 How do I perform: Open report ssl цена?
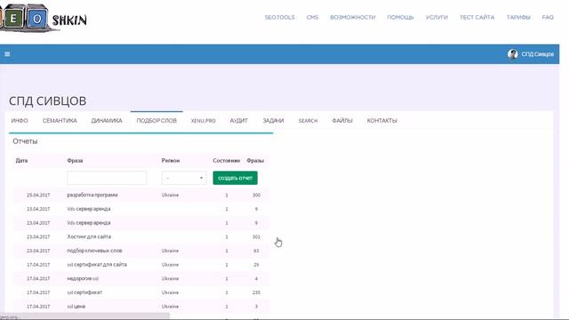click(76, 306)
